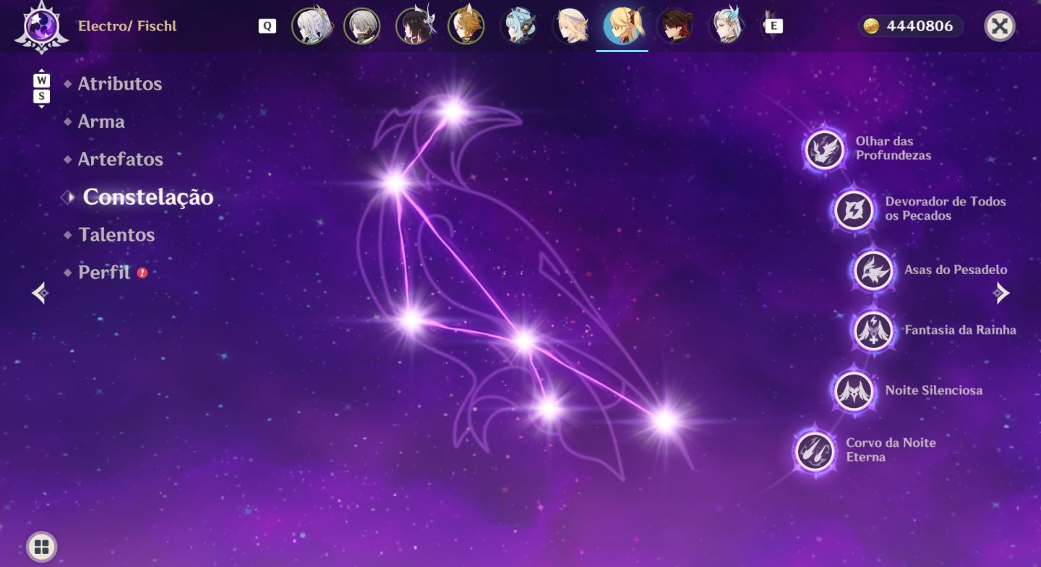The width and height of the screenshot is (1041, 567).
Task: Select the light-blue-haired character with cap
Action: coord(518,27)
